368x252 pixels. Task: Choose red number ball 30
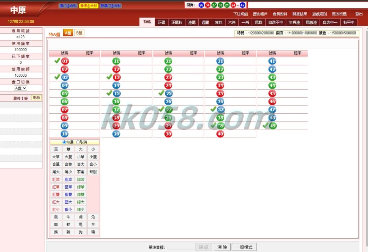pyautogui.click(x=168, y=134)
